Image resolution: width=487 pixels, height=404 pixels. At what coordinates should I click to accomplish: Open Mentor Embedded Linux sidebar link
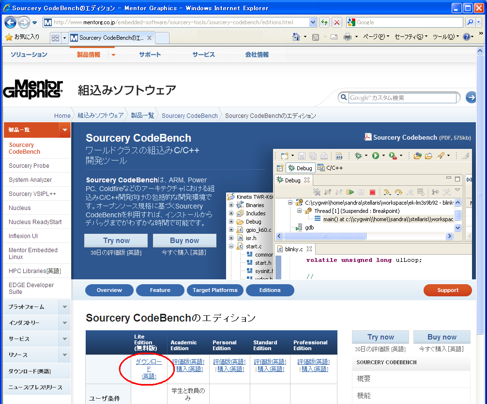pyautogui.click(x=33, y=253)
